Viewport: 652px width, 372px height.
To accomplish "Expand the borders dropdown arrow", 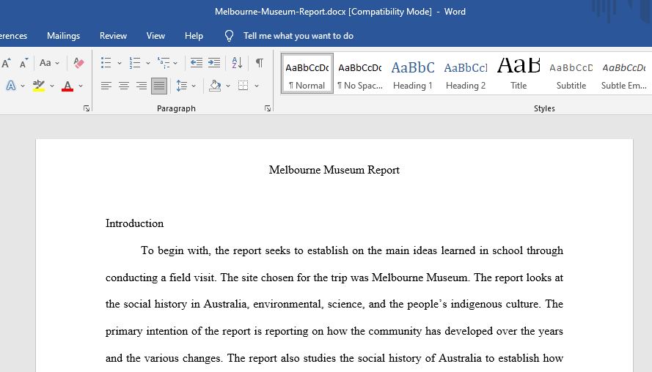I will click(x=257, y=86).
